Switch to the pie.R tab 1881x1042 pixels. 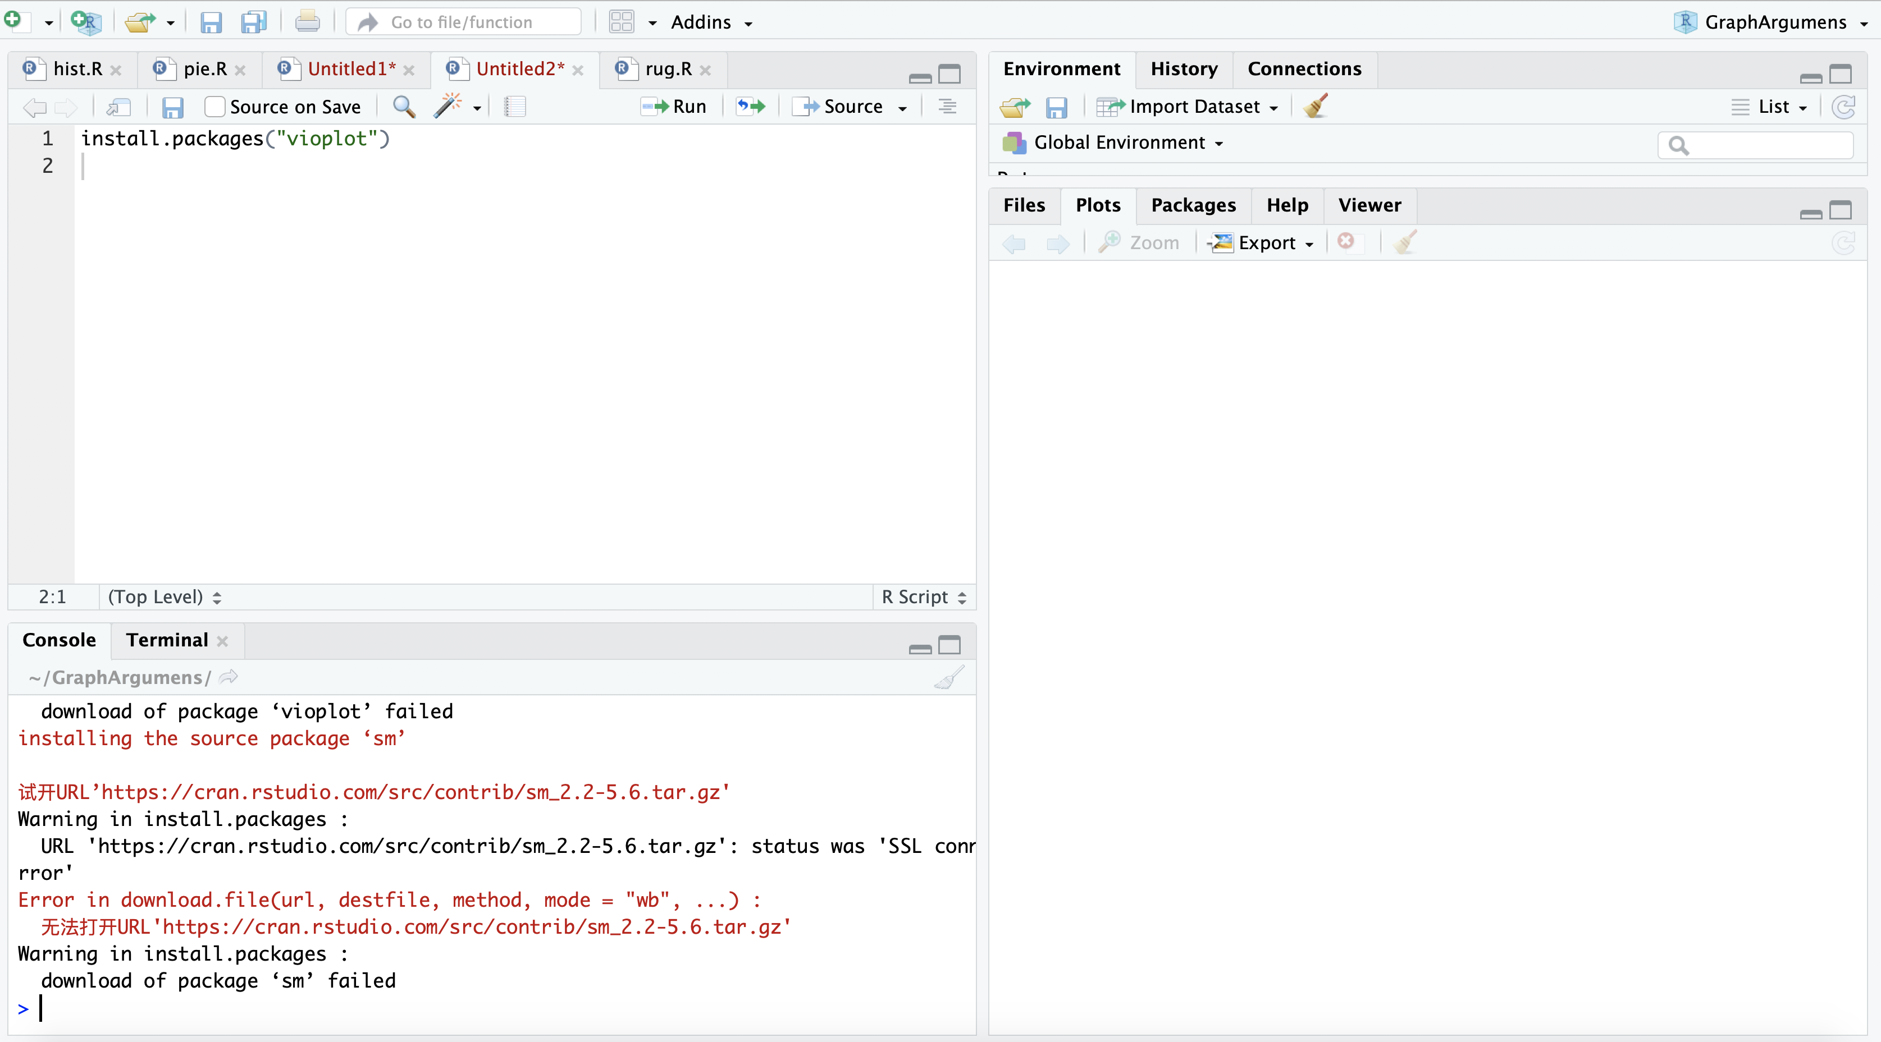205,68
